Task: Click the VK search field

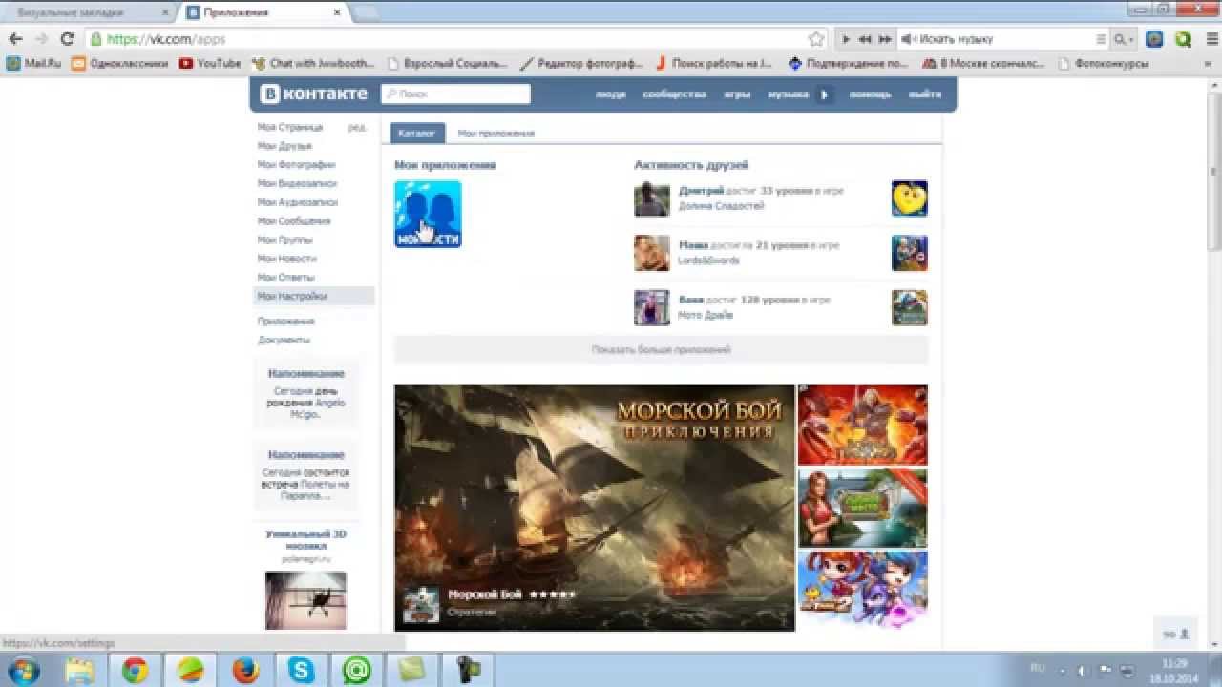Action: (455, 94)
